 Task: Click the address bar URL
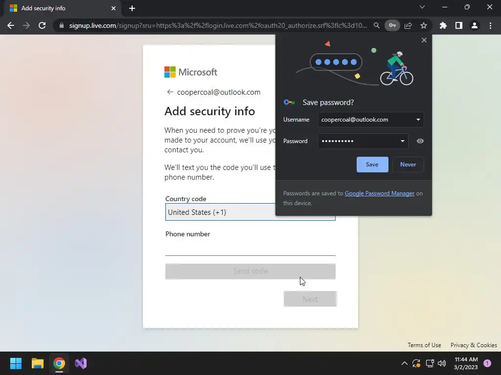point(218,25)
